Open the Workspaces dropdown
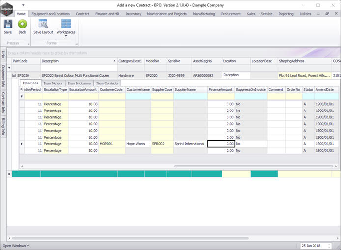This screenshot has height=250, width=341. (66, 28)
